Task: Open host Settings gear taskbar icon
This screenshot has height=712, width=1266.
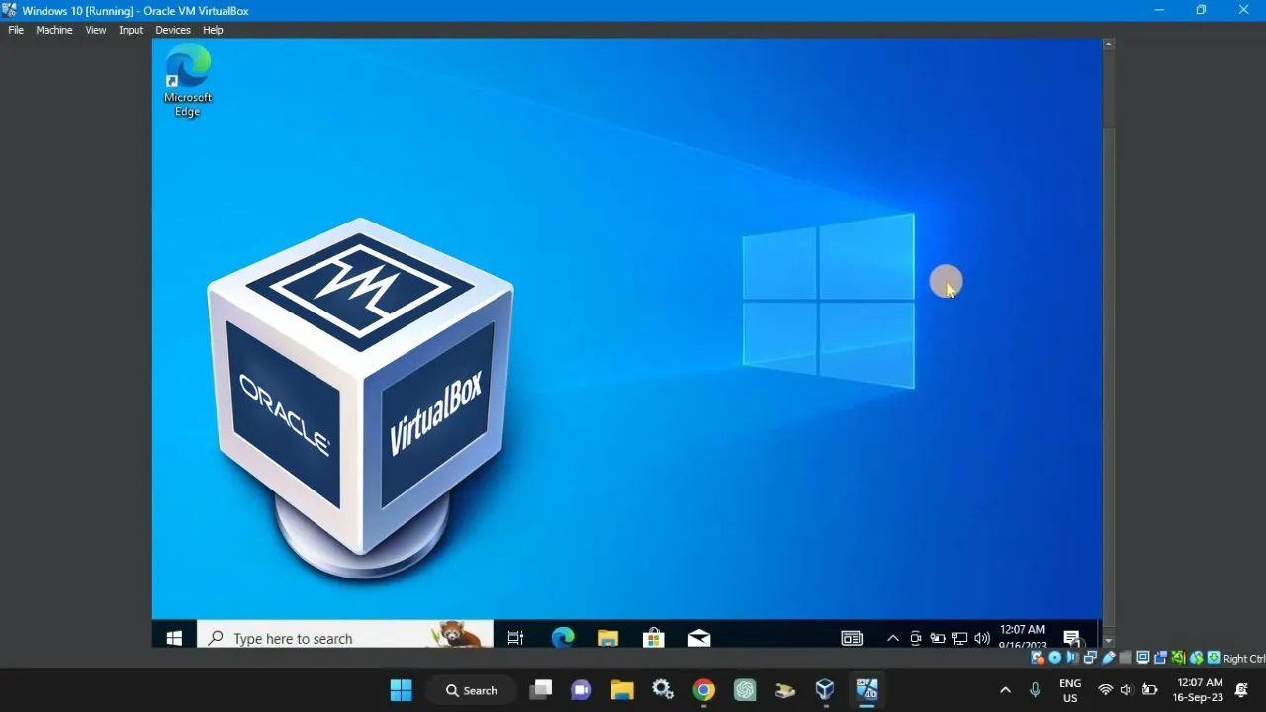Action: pyautogui.click(x=663, y=690)
